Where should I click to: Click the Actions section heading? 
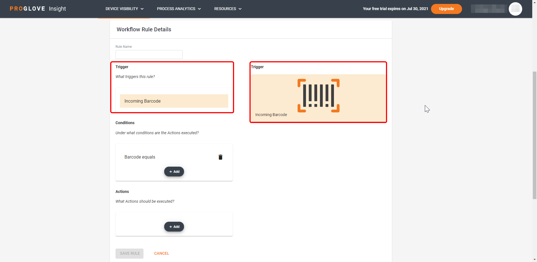(122, 192)
